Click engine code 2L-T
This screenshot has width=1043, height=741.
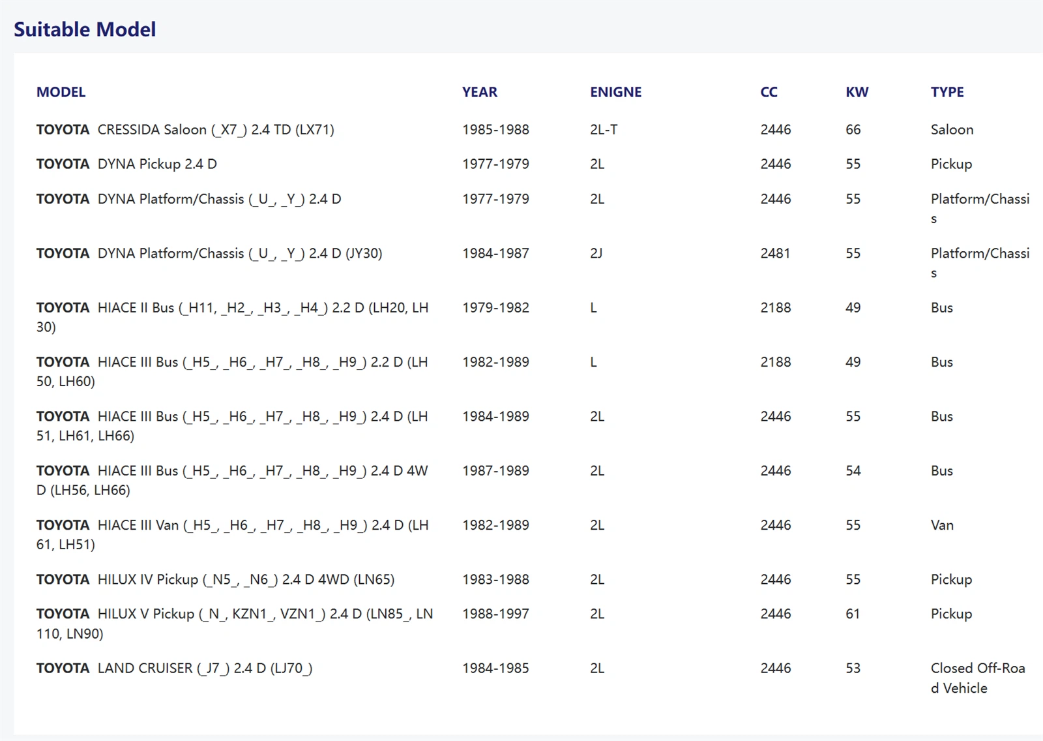(x=604, y=129)
